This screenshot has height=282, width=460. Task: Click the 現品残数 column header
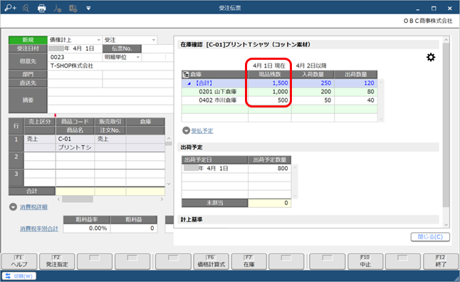coord(270,75)
